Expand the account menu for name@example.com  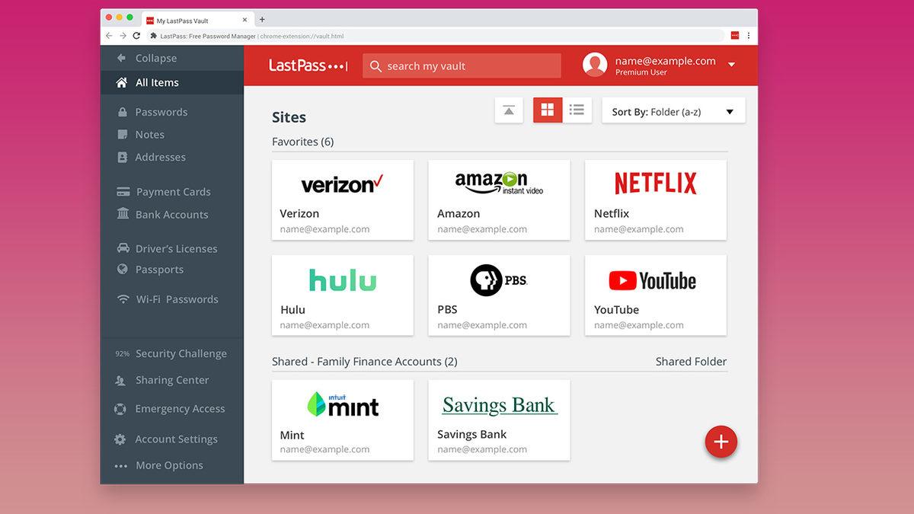731,65
